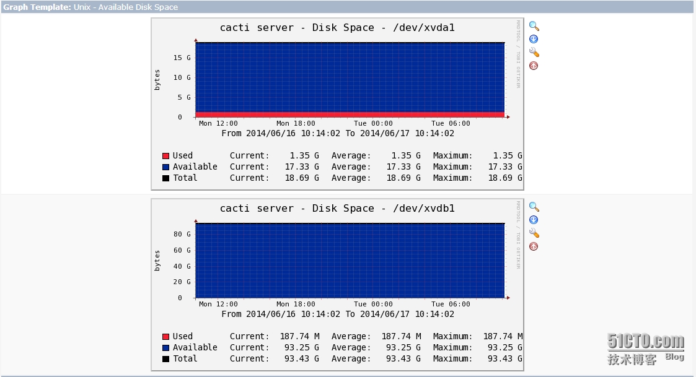Jump to page top from /dev/xvdb1 red arrow icon
This screenshot has width=696, height=377.
point(534,246)
